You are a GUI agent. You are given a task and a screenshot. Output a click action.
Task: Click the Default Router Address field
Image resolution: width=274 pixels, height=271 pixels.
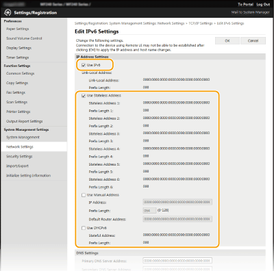pyautogui.click(x=177, y=219)
